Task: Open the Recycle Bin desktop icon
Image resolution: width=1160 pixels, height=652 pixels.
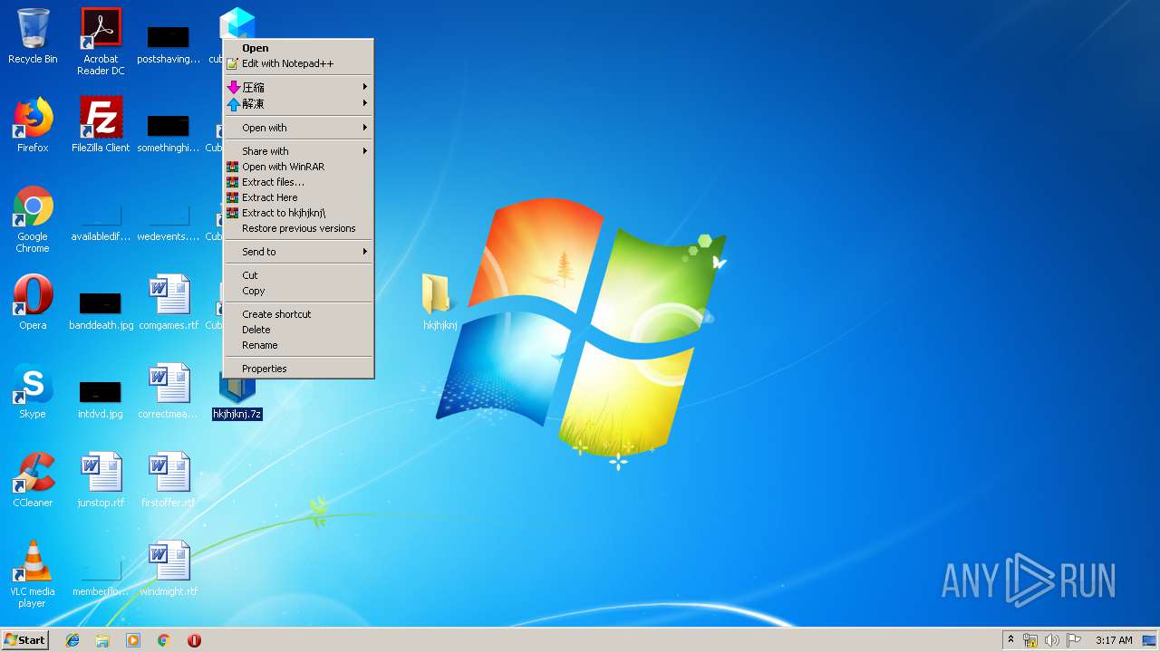Action: tap(33, 36)
